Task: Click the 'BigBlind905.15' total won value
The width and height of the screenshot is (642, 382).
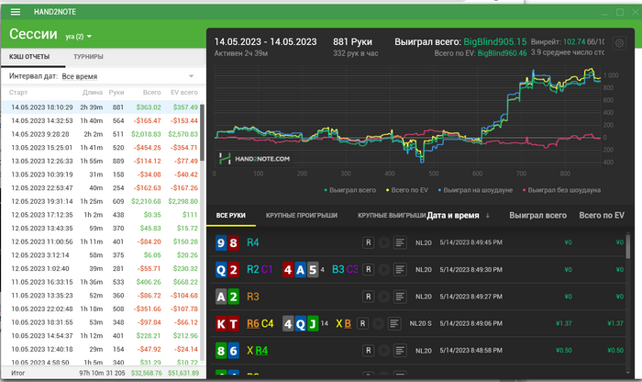Action: 495,42
